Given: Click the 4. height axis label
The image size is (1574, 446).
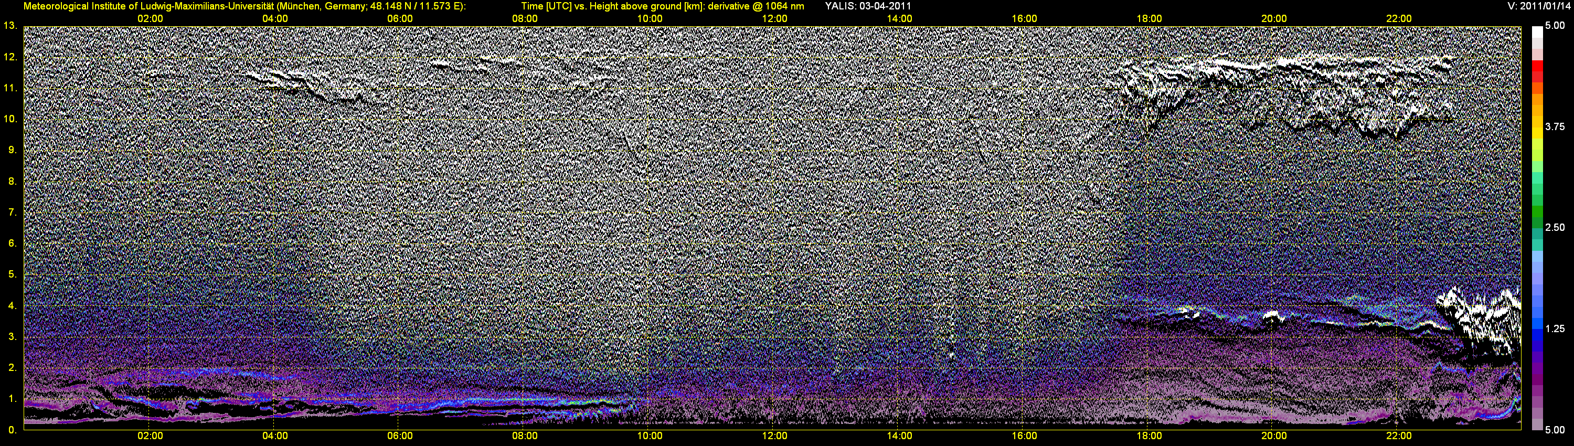Looking at the screenshot, I should point(12,305).
